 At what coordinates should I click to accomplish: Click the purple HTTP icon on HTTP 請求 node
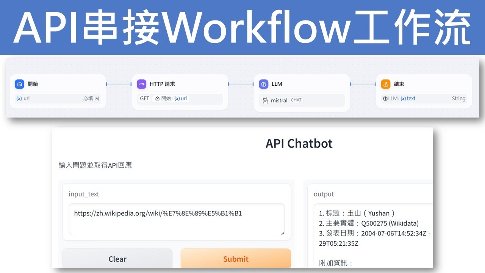(141, 84)
